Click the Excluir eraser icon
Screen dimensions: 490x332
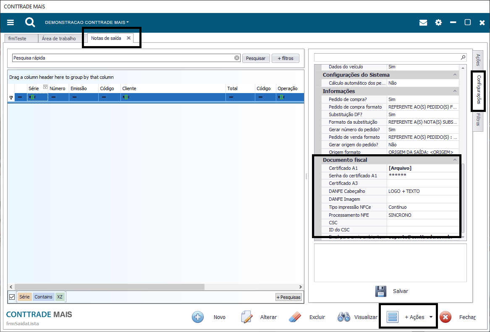(295, 317)
